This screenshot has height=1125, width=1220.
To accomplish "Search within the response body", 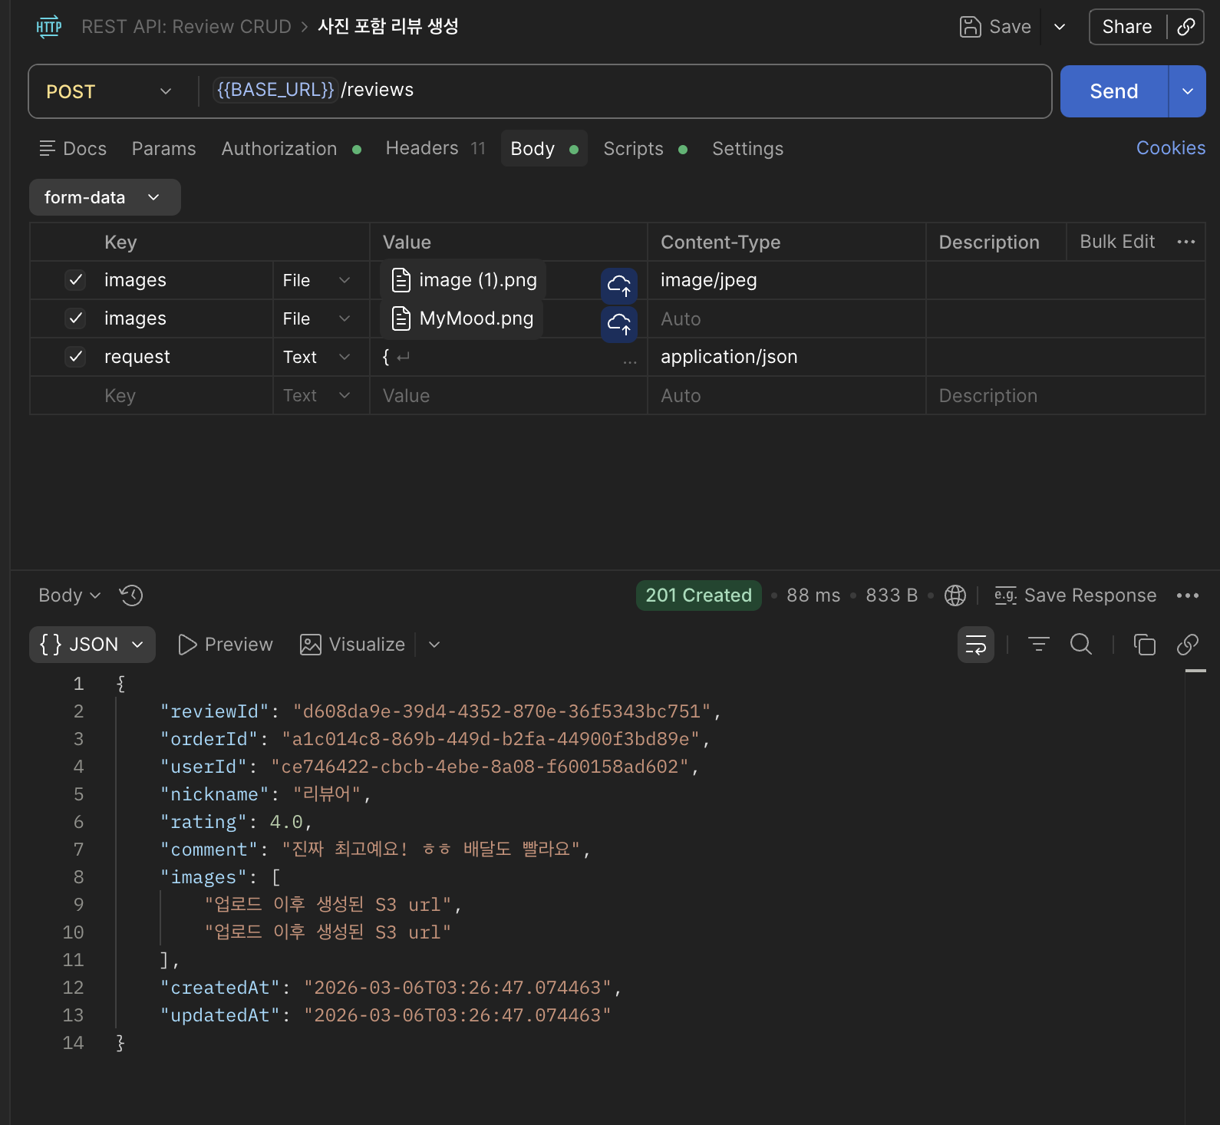I will (1081, 645).
